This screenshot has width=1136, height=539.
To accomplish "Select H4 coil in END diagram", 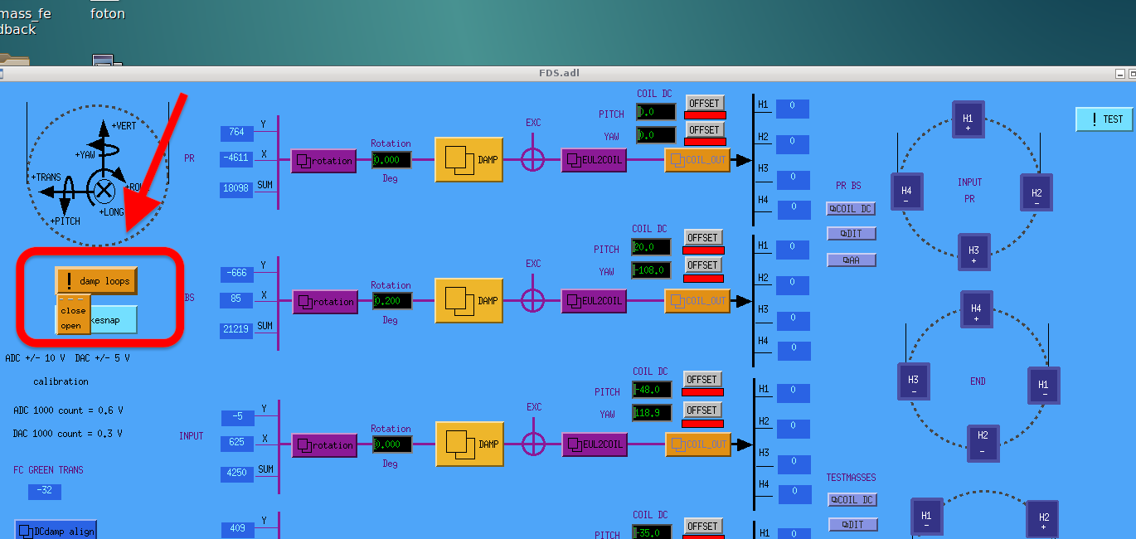I will [x=976, y=311].
